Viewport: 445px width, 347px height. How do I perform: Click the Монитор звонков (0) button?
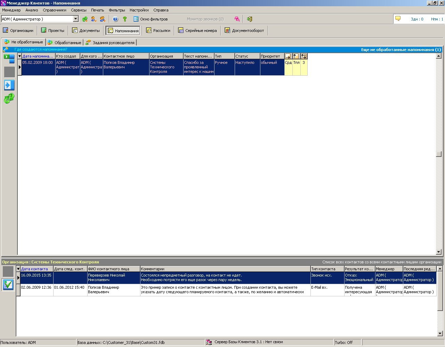pos(205,19)
